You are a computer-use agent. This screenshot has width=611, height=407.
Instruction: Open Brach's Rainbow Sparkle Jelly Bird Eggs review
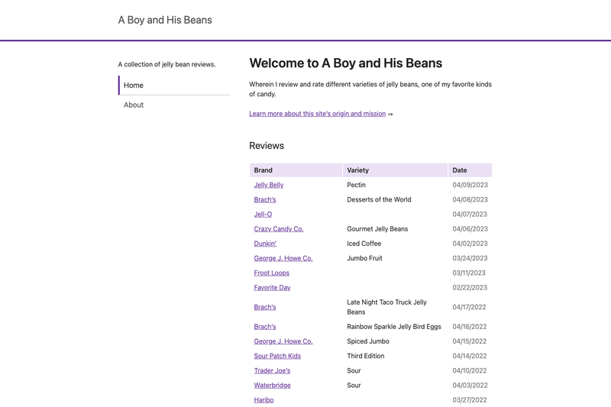(x=264, y=326)
